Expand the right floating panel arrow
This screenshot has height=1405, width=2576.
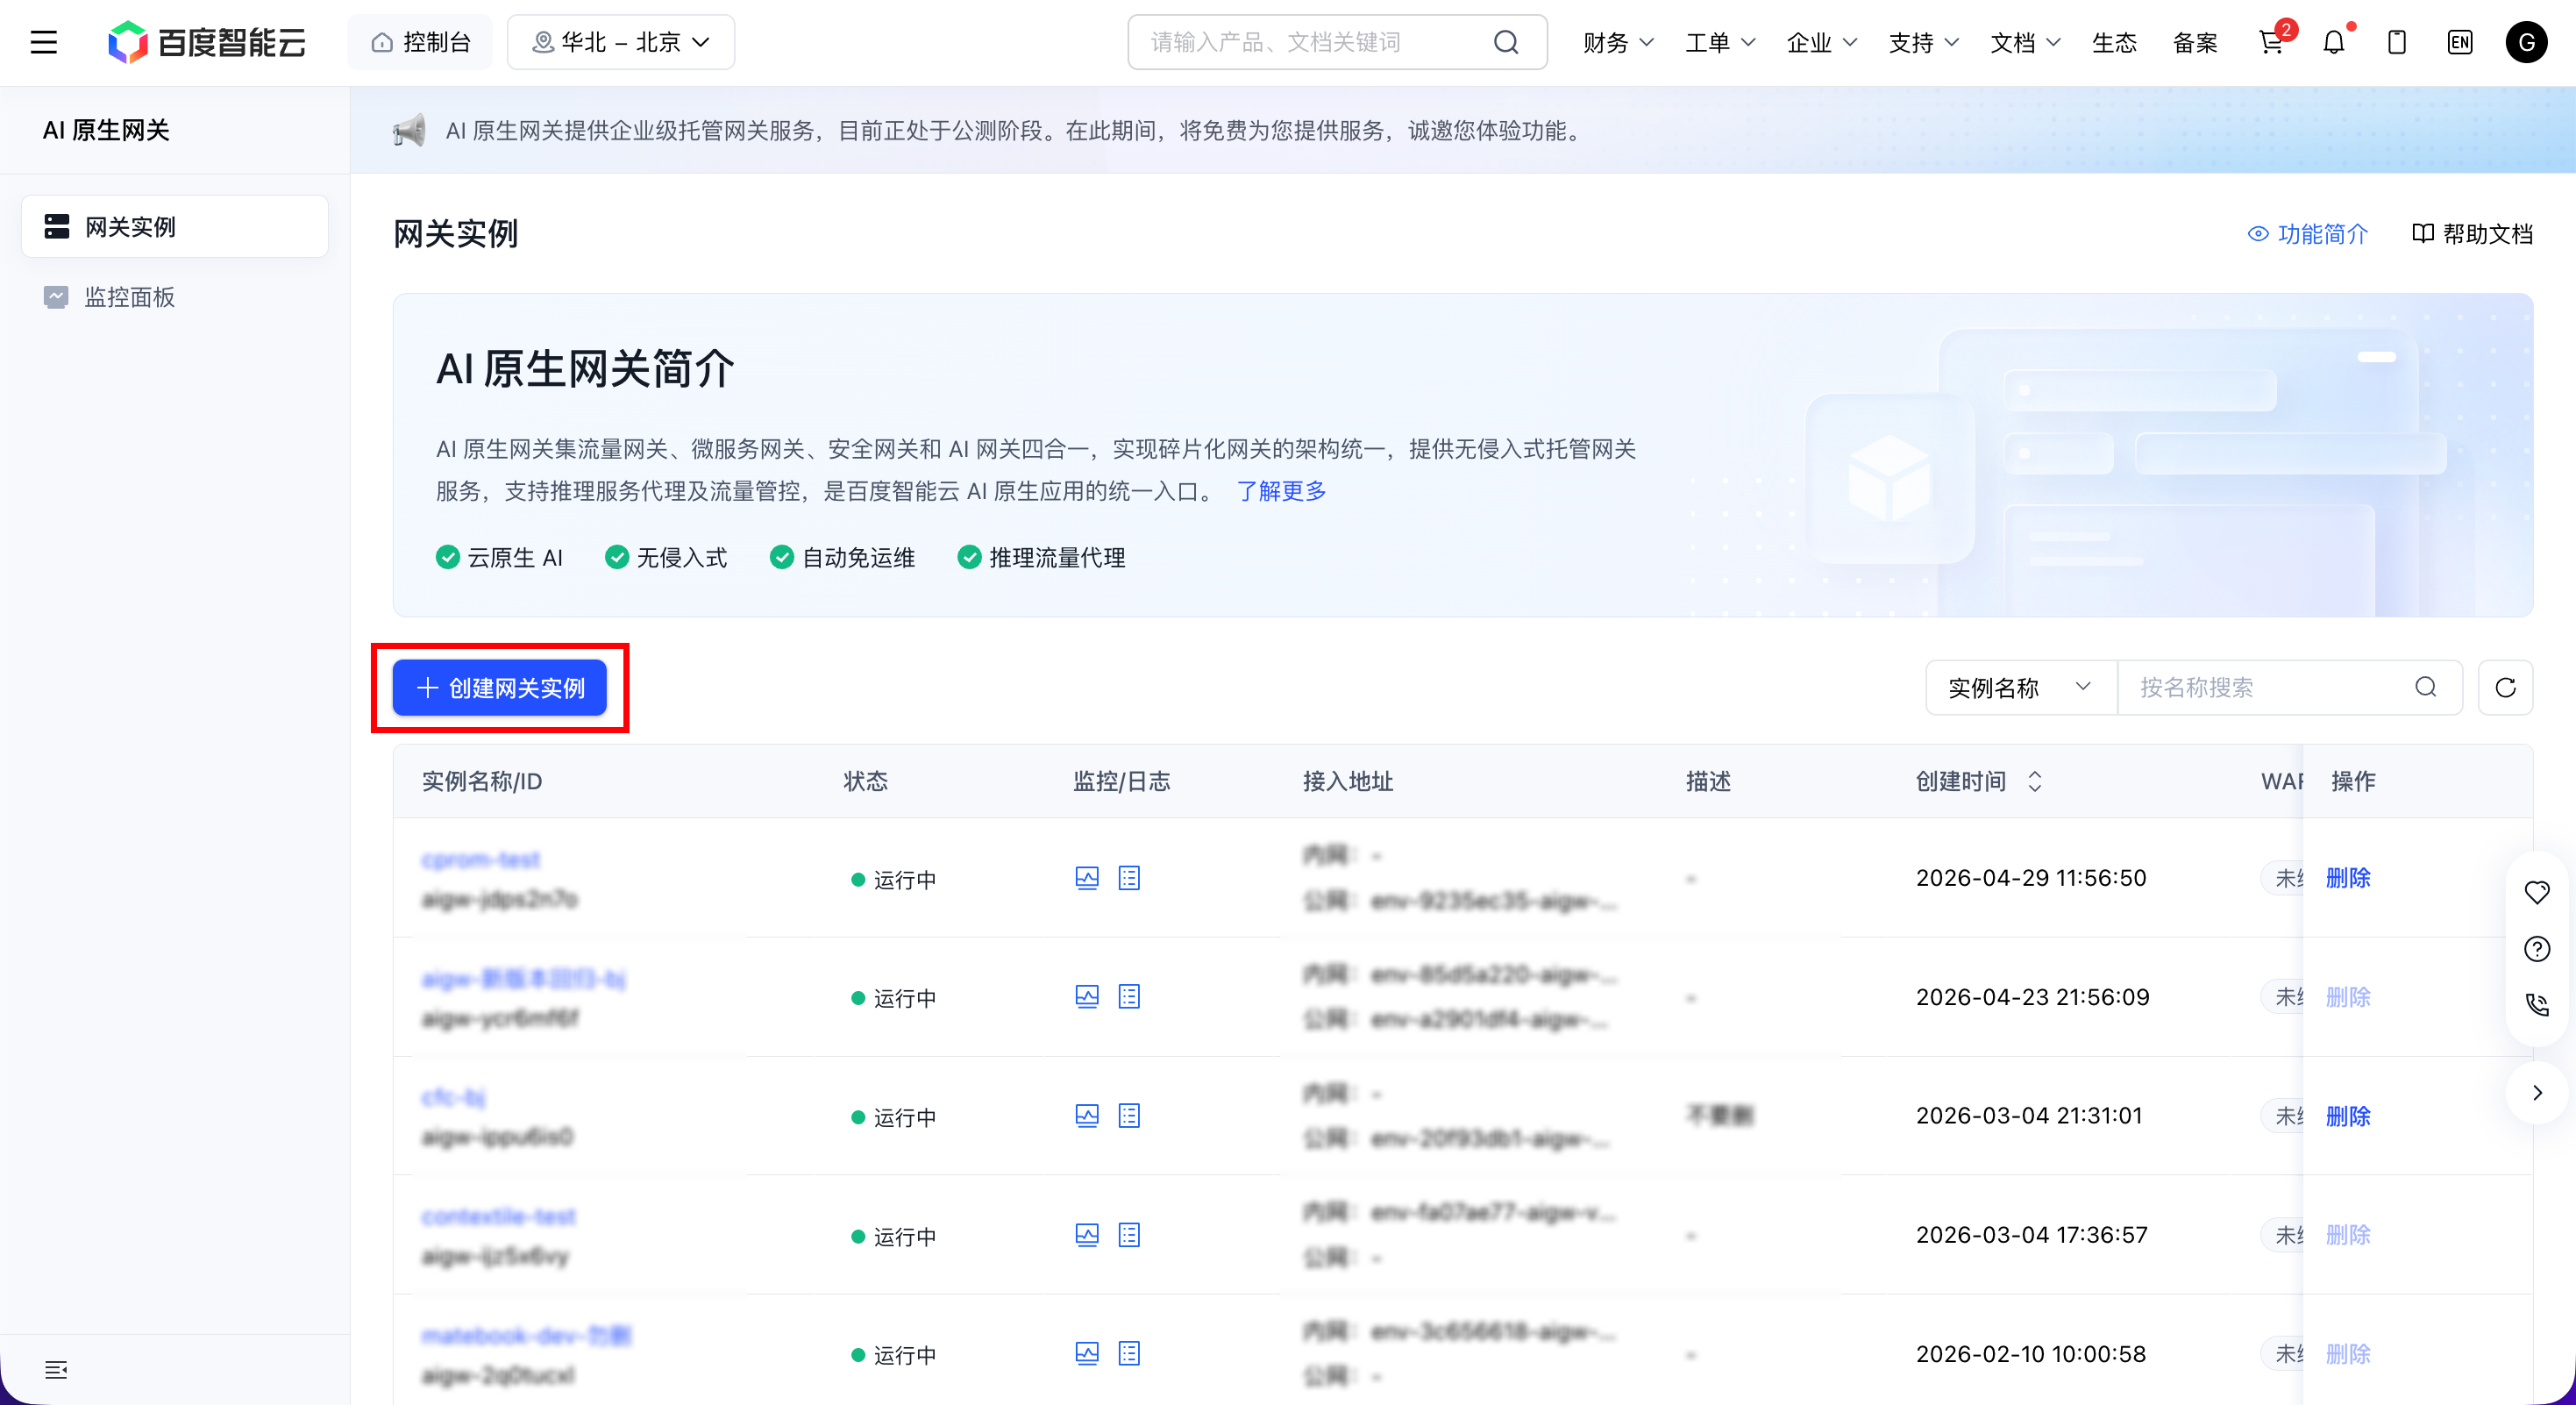tap(2537, 1093)
